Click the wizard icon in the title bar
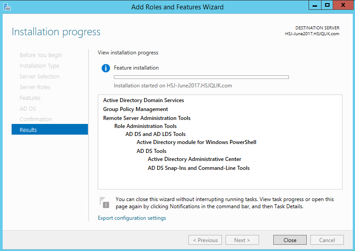 pyautogui.click(x=7, y=7)
